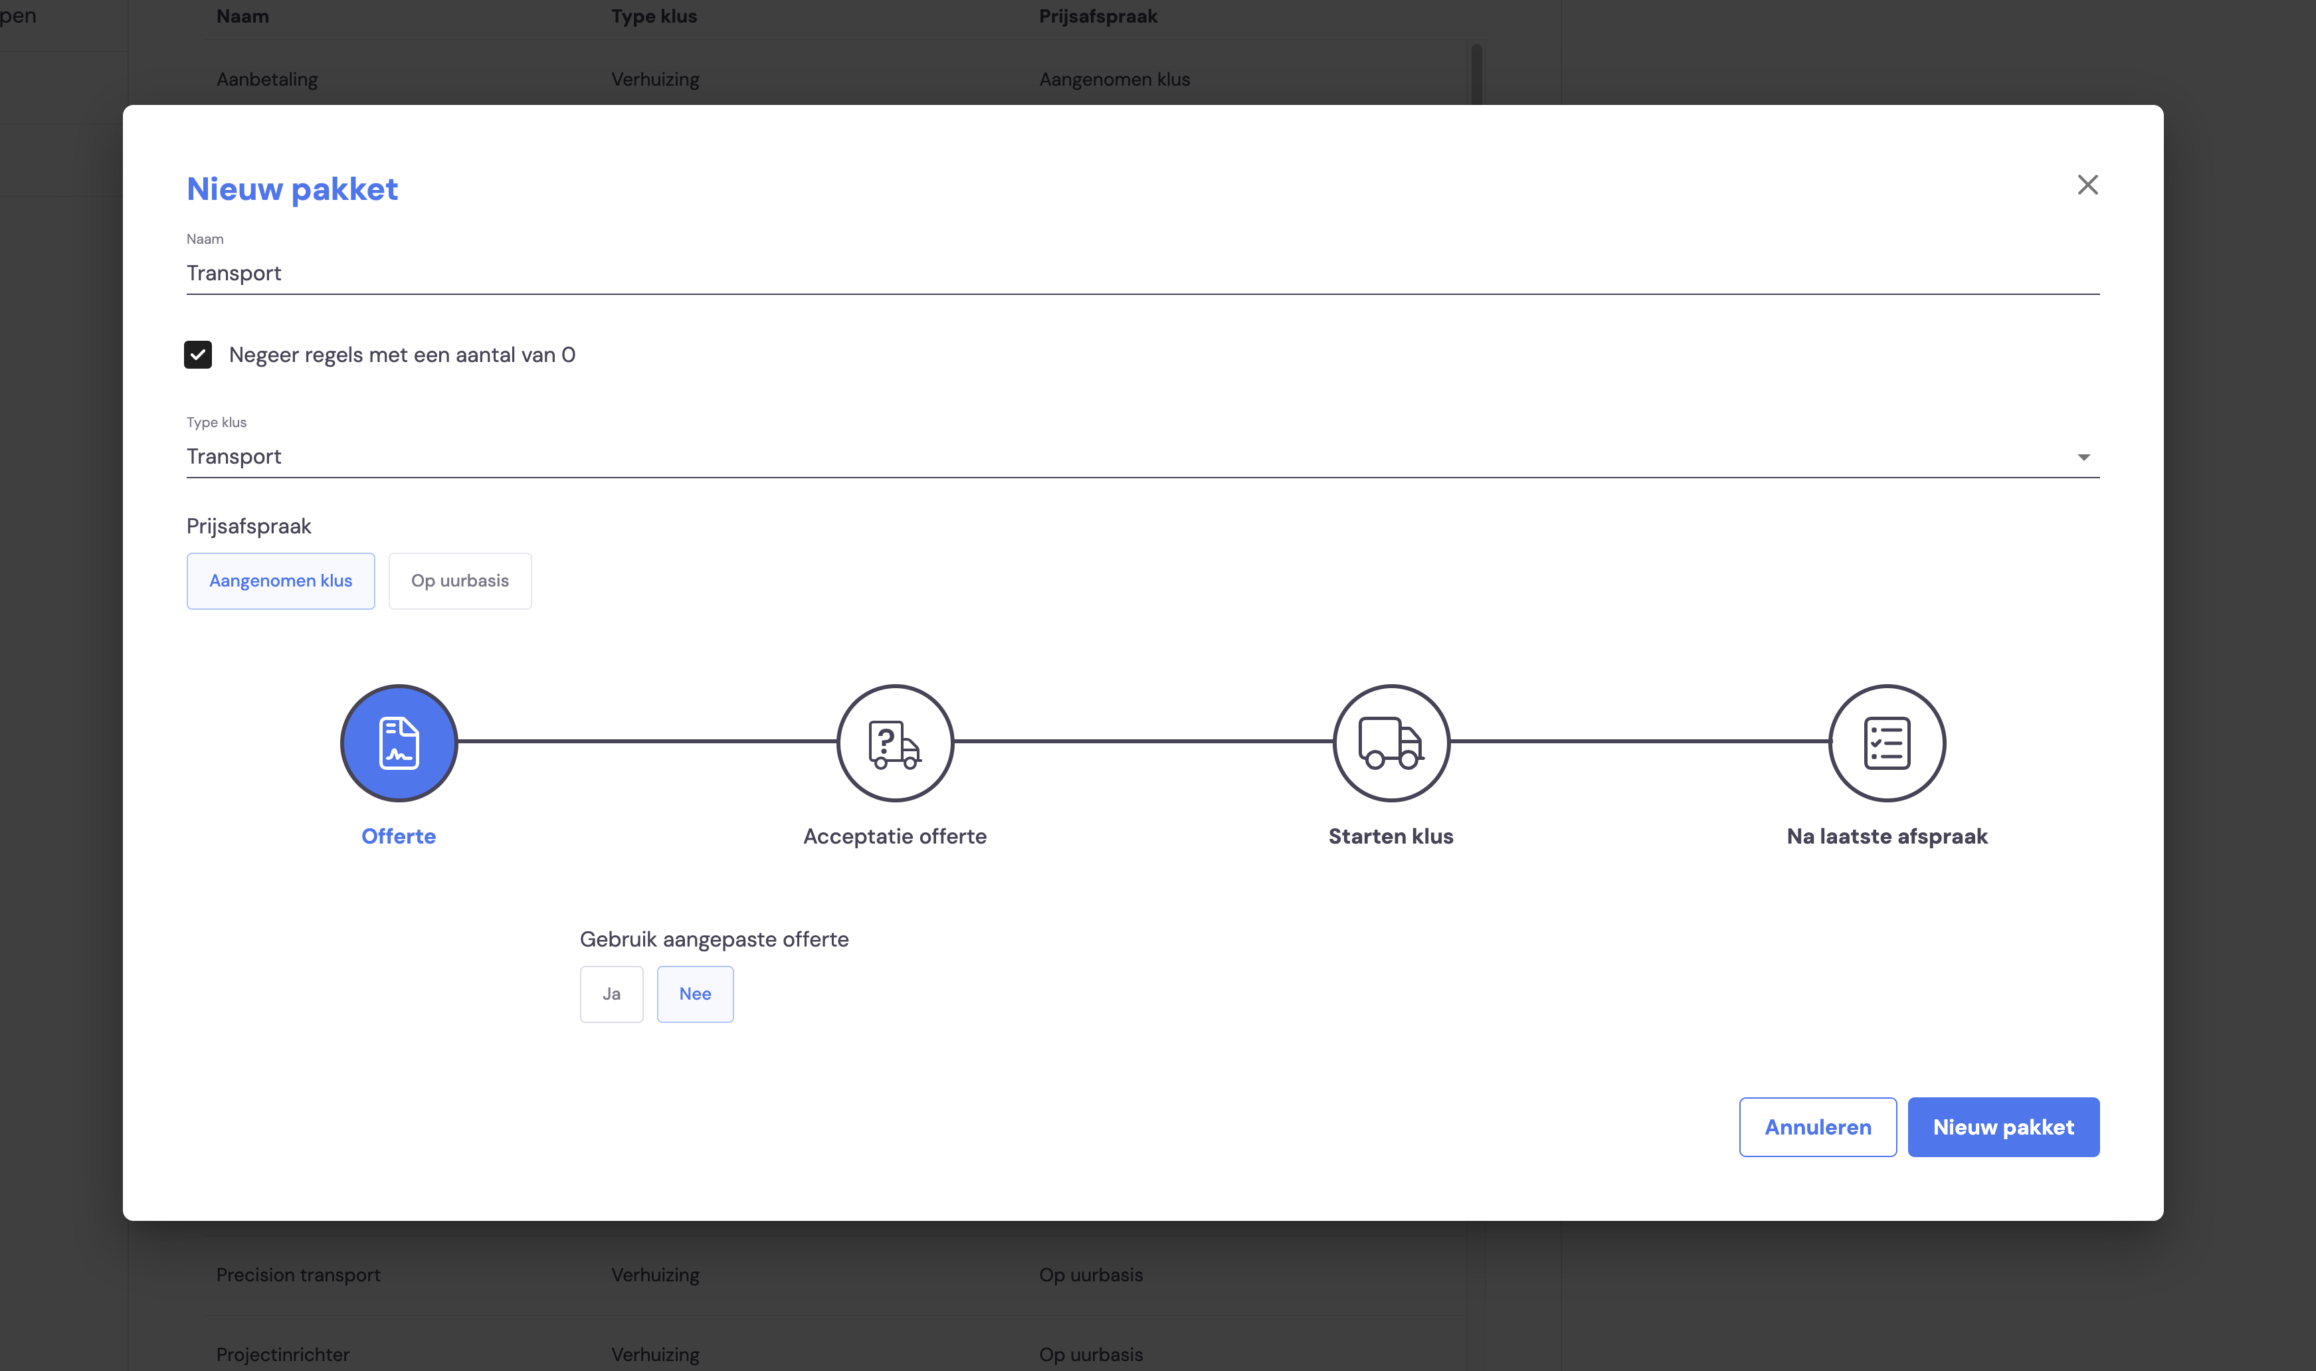Cancel with the Annuleren button
Image resolution: width=2316 pixels, height=1371 pixels.
[1818, 1127]
